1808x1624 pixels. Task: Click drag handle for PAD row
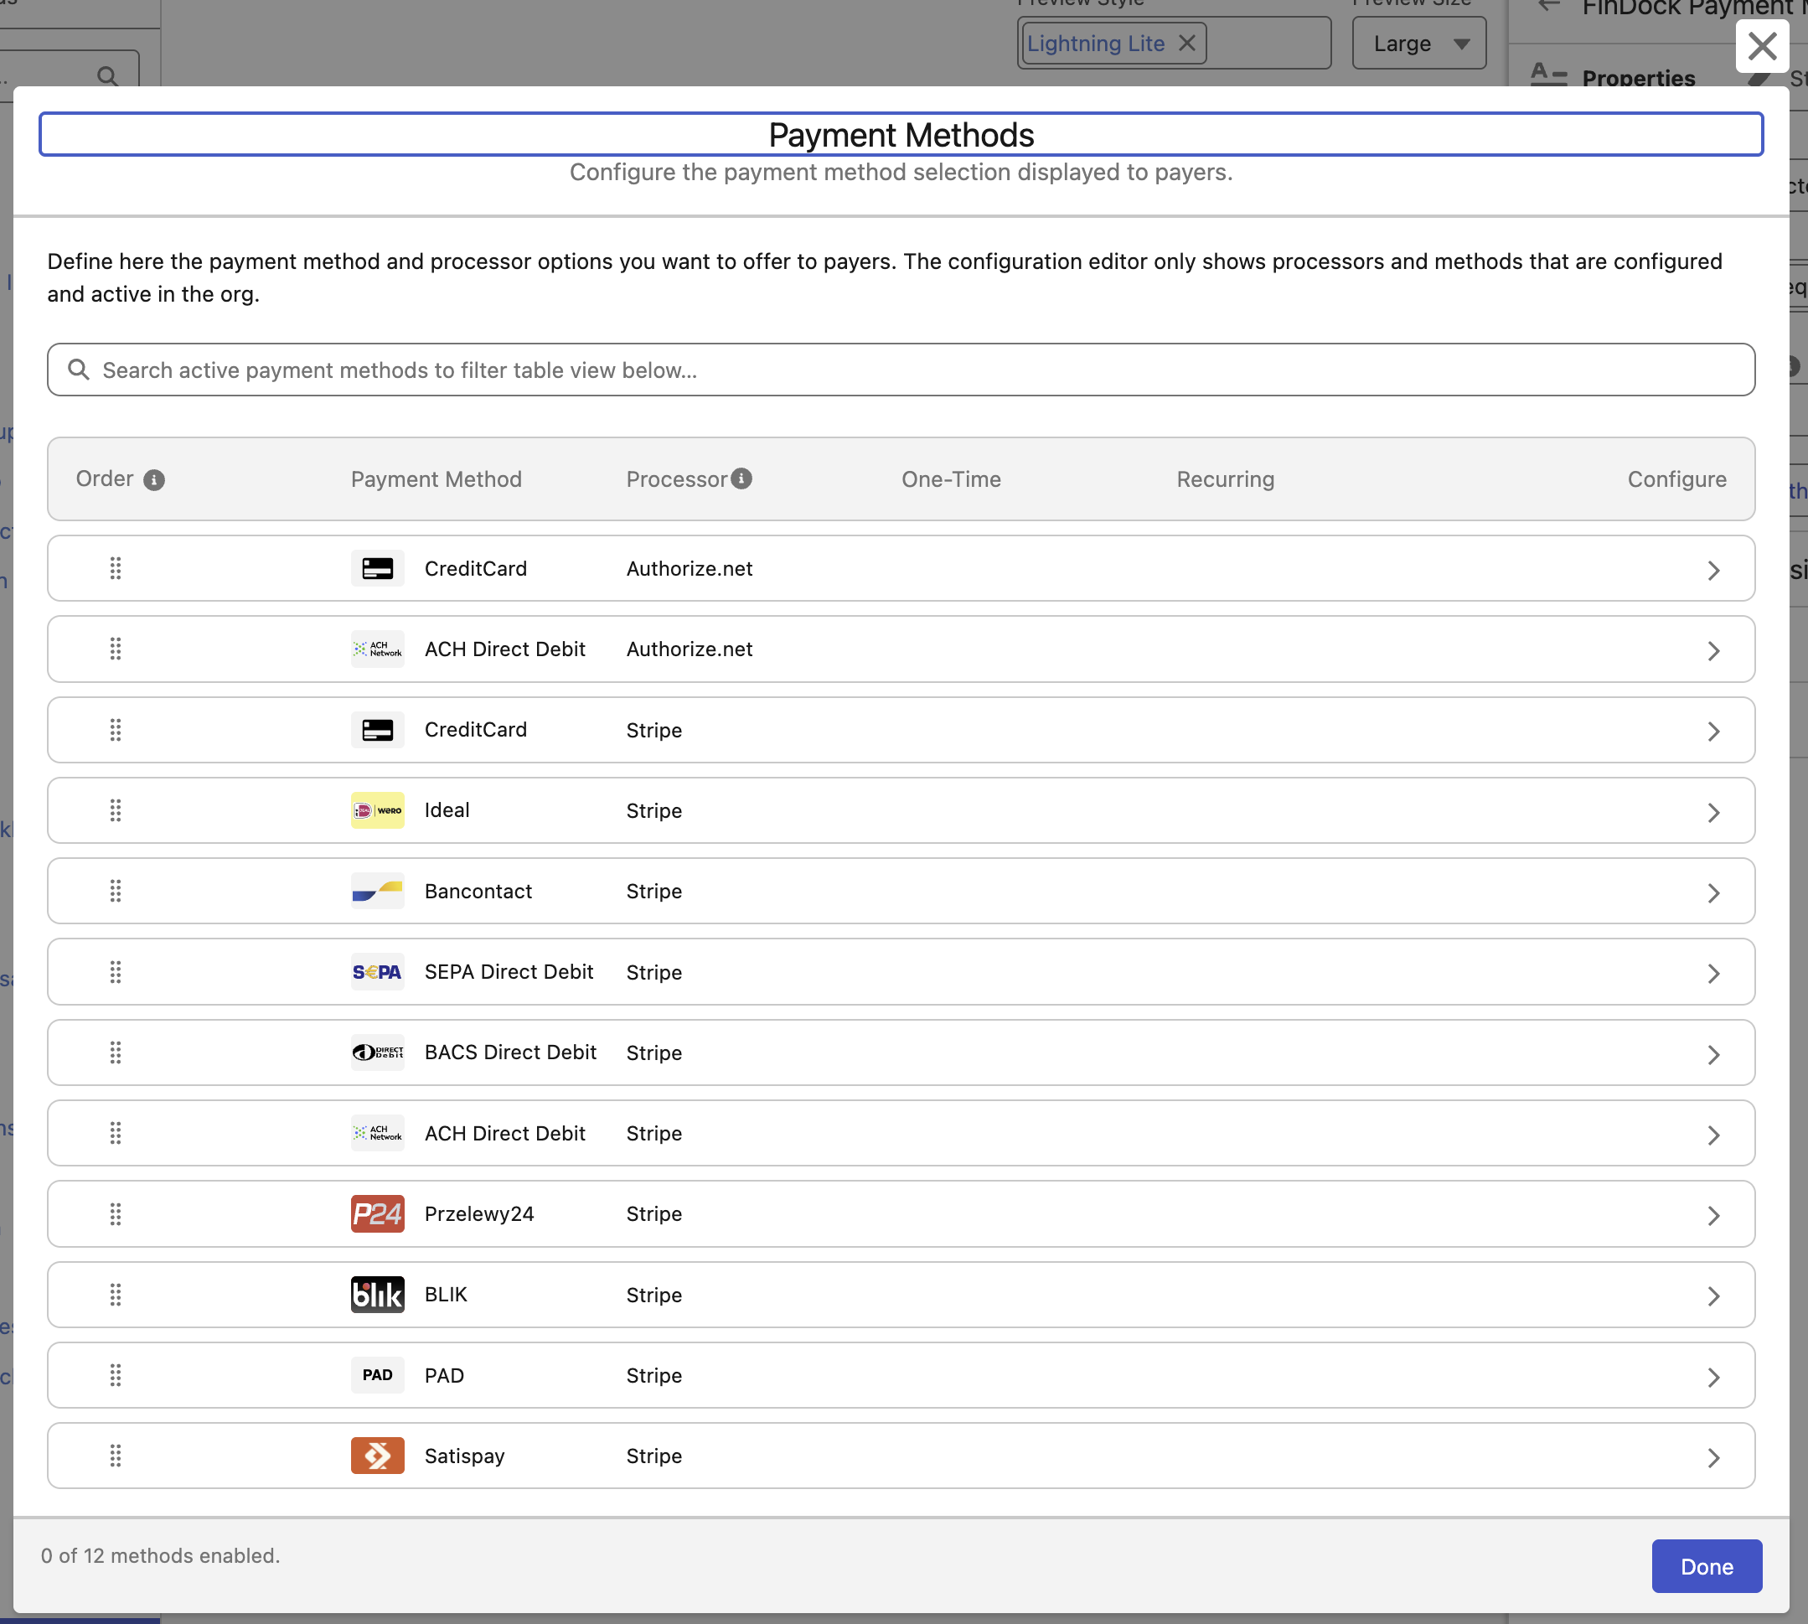coord(115,1376)
